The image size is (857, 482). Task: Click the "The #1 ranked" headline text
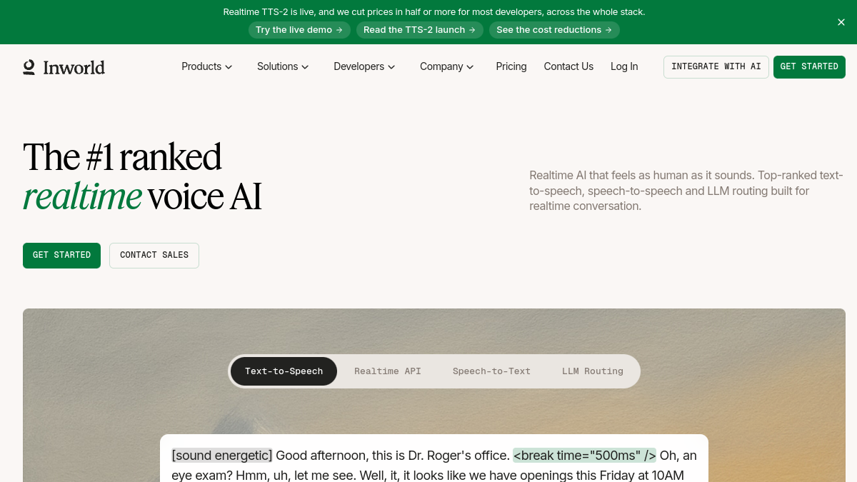point(122,157)
